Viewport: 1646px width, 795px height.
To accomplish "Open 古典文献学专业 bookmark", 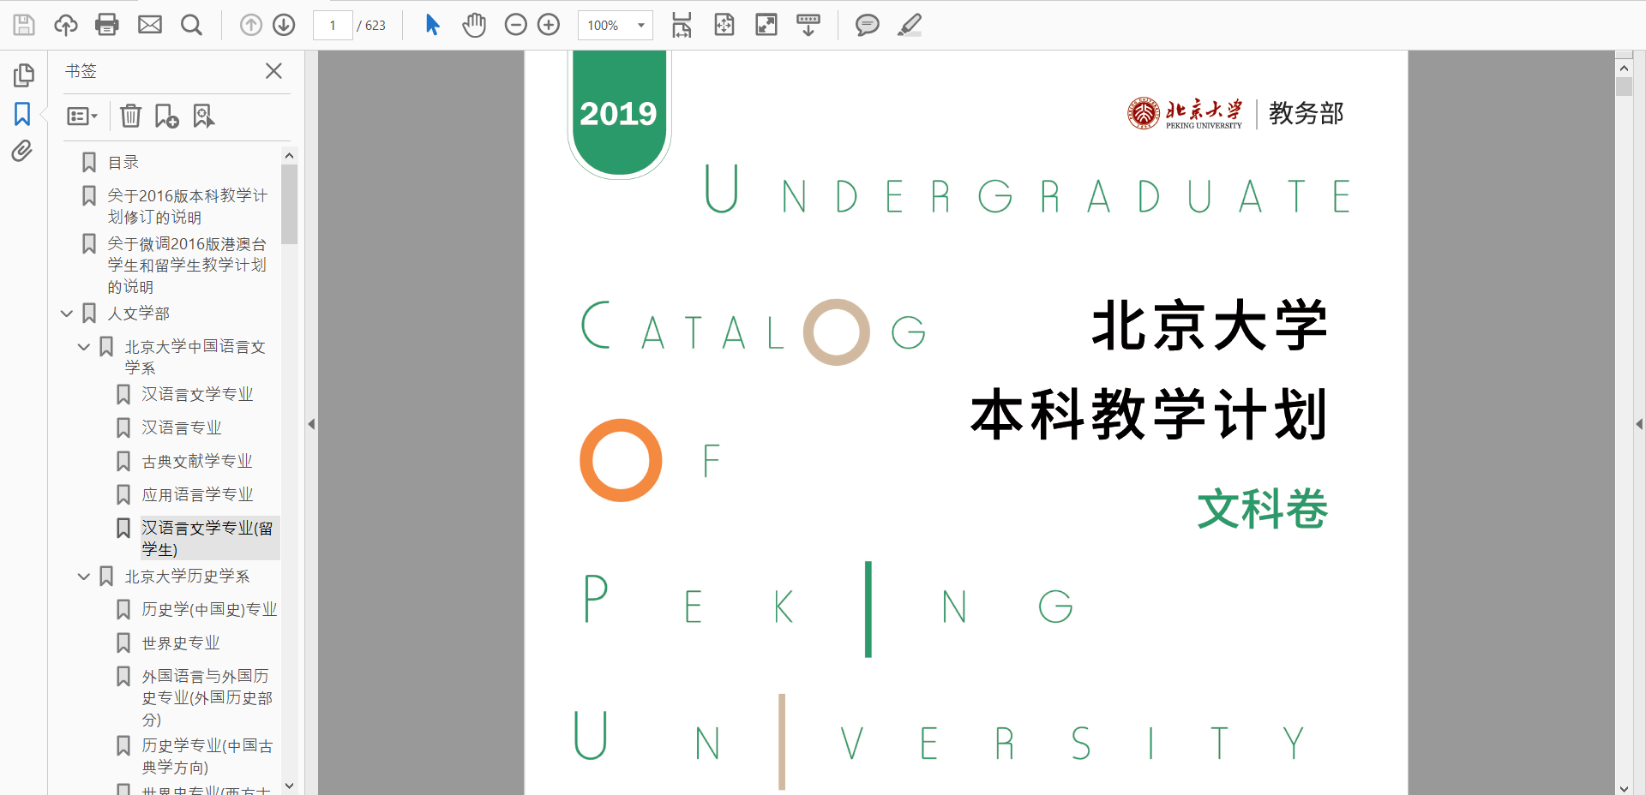I will (197, 461).
